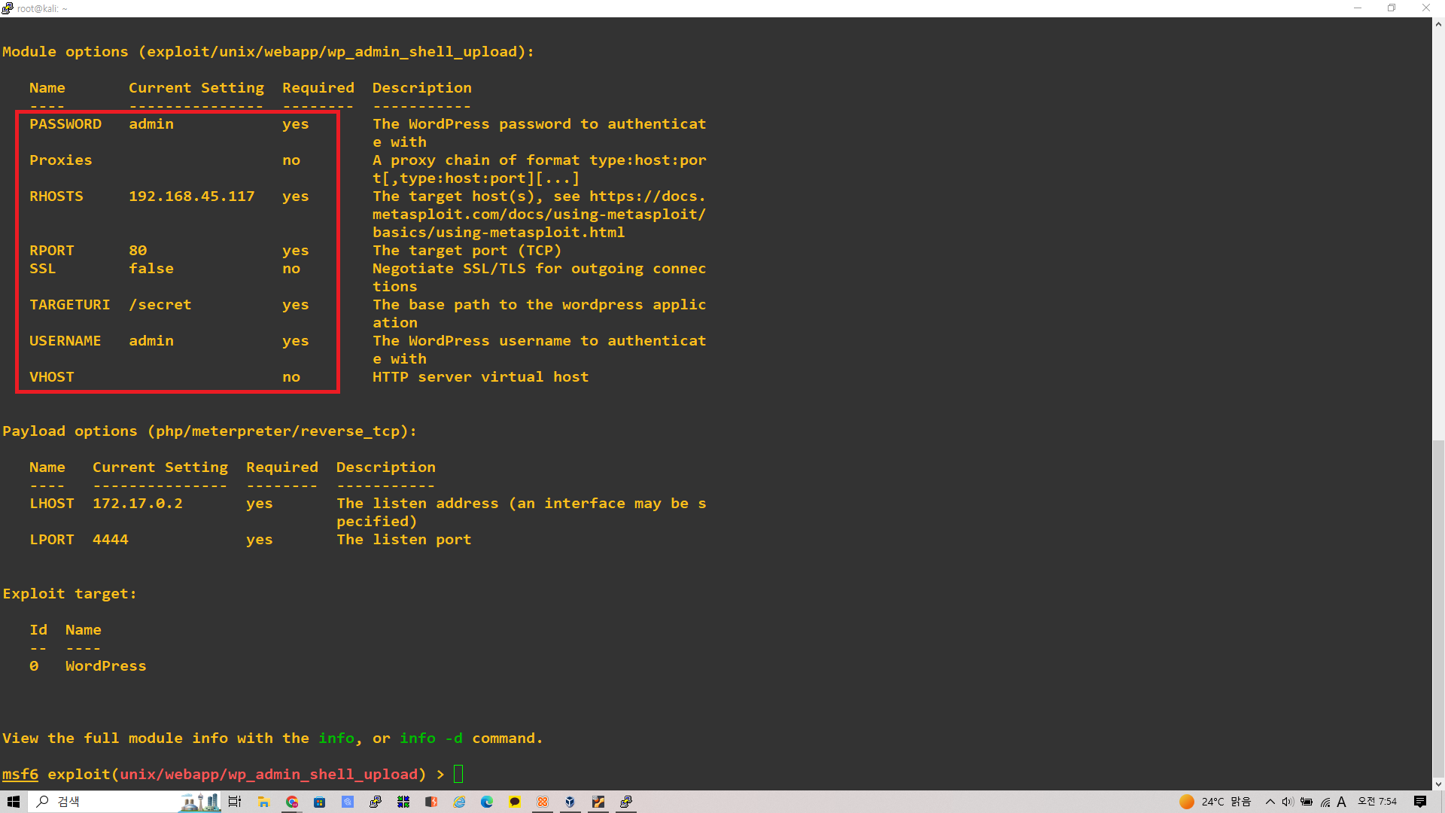This screenshot has width=1445, height=813.
Task: Click the RPORT option name
Action: coord(52,251)
